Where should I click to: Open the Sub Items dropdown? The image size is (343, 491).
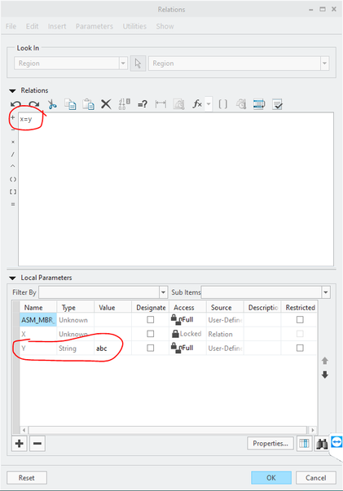[326, 292]
